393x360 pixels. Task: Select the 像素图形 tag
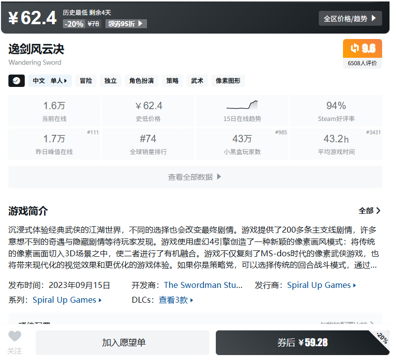pos(228,81)
